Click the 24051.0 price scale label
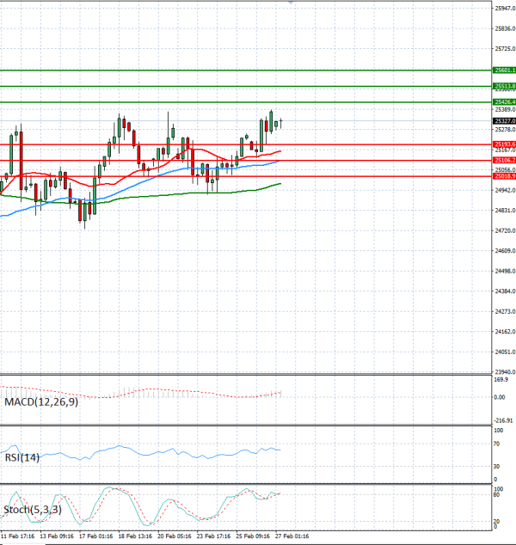Viewport: 516px width, 545px height. coord(503,352)
